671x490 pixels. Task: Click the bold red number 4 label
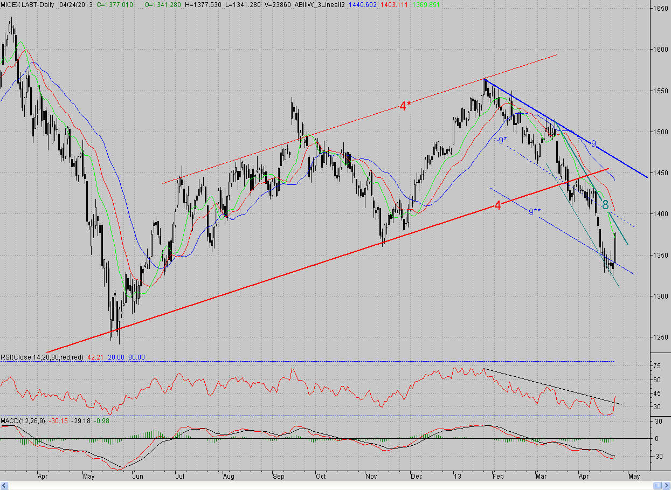498,205
